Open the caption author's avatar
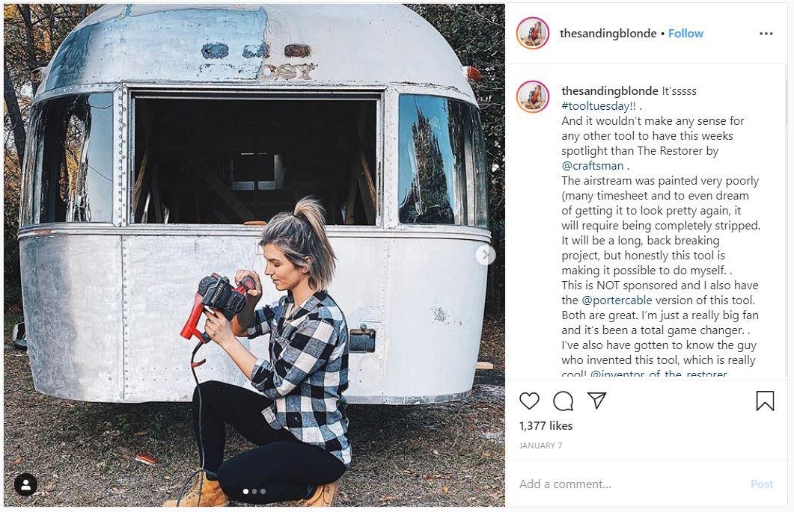This screenshot has width=794, height=512. [x=533, y=96]
